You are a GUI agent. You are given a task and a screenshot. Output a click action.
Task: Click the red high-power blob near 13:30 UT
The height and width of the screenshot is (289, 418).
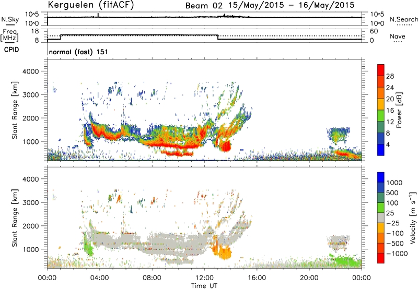pyautogui.click(x=226, y=146)
